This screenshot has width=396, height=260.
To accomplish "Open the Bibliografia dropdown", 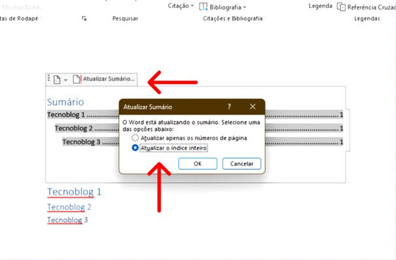I will click(x=228, y=7).
